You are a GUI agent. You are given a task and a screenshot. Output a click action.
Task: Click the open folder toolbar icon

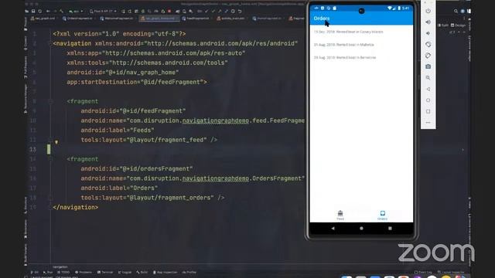point(27,11)
